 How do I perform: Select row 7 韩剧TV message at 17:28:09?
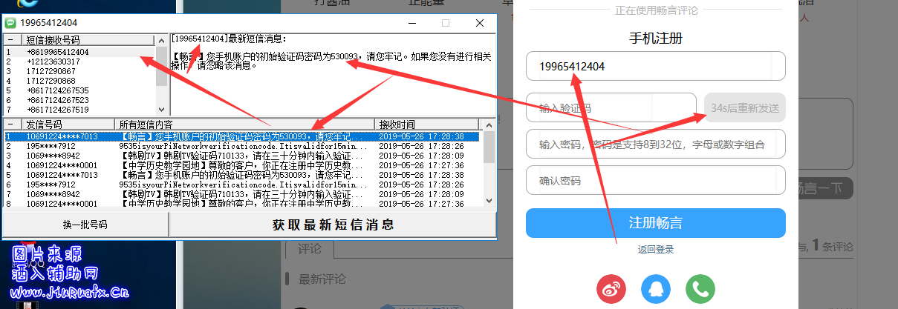[243, 194]
